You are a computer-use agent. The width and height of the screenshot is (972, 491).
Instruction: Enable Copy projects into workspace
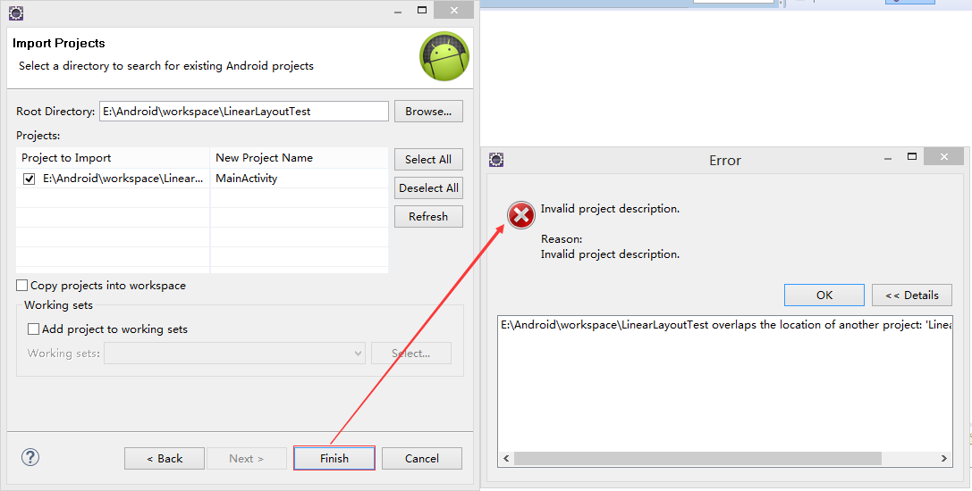click(22, 286)
